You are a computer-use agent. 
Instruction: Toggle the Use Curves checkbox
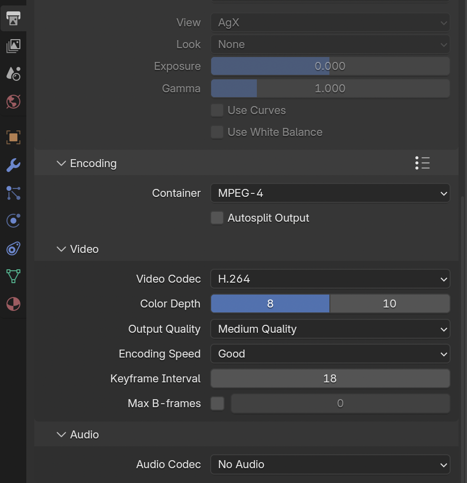(x=217, y=111)
